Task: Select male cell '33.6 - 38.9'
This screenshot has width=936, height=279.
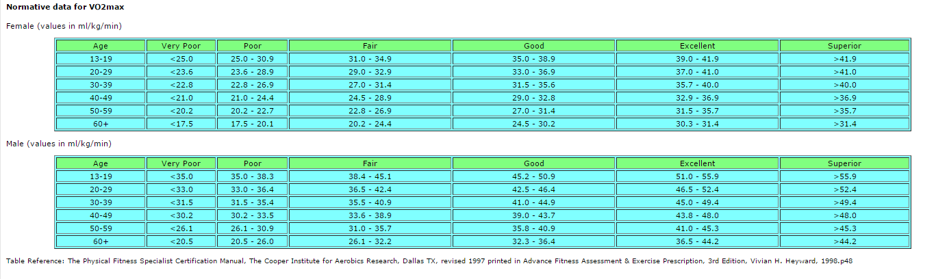Action: (x=370, y=215)
